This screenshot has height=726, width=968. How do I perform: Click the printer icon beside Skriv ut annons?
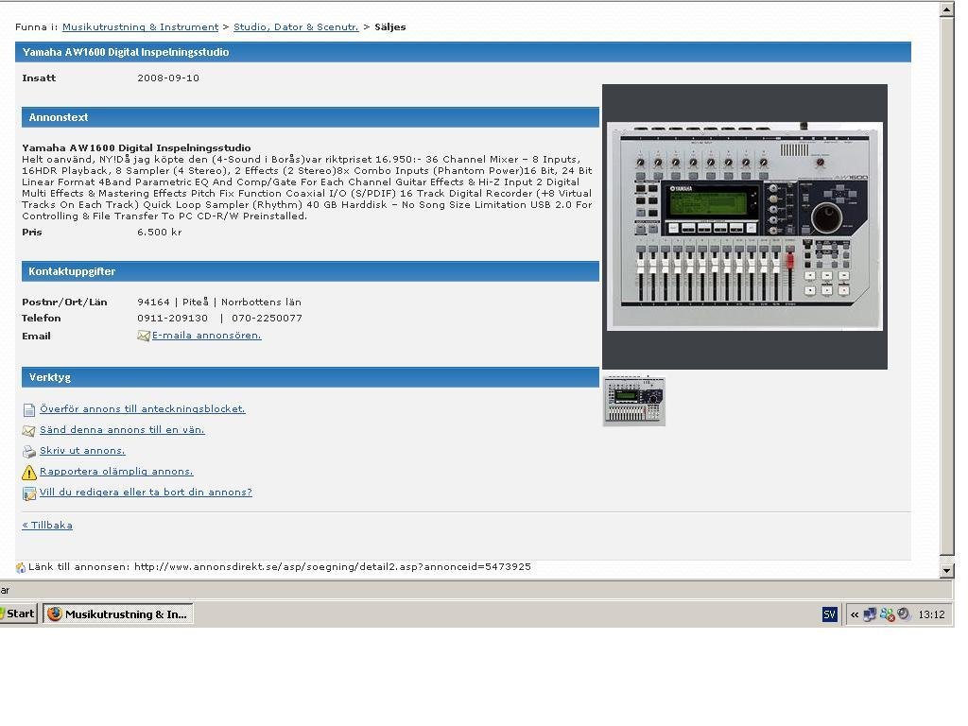[29, 452]
